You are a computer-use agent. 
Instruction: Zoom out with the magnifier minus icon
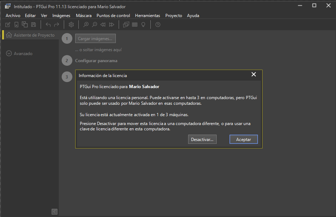click(94, 25)
